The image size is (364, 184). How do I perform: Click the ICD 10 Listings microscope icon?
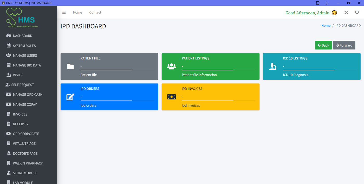(272, 67)
